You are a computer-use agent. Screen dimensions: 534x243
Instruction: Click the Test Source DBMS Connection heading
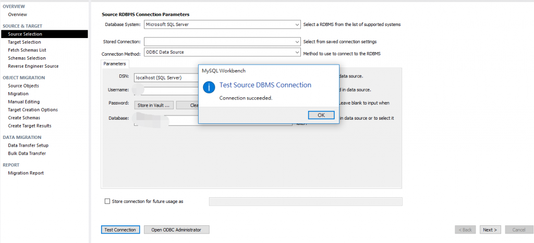tap(265, 85)
